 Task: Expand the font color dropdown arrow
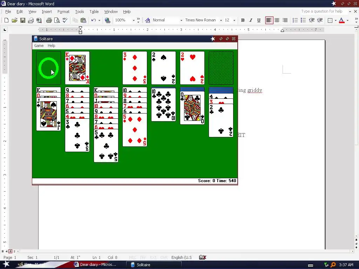point(347,20)
